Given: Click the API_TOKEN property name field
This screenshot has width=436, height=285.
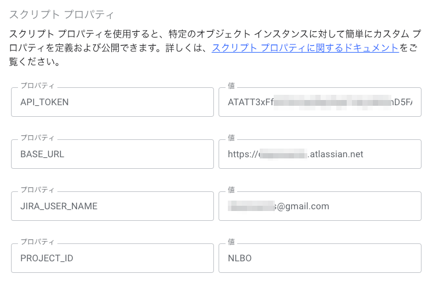Looking at the screenshot, I should (112, 102).
